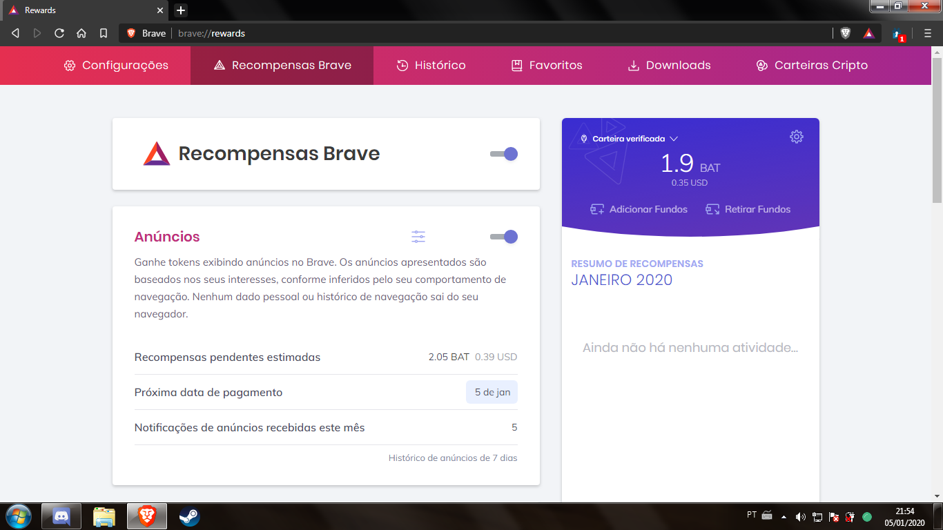Open the PT language selector in tray
This screenshot has width=943, height=530.
(752, 515)
